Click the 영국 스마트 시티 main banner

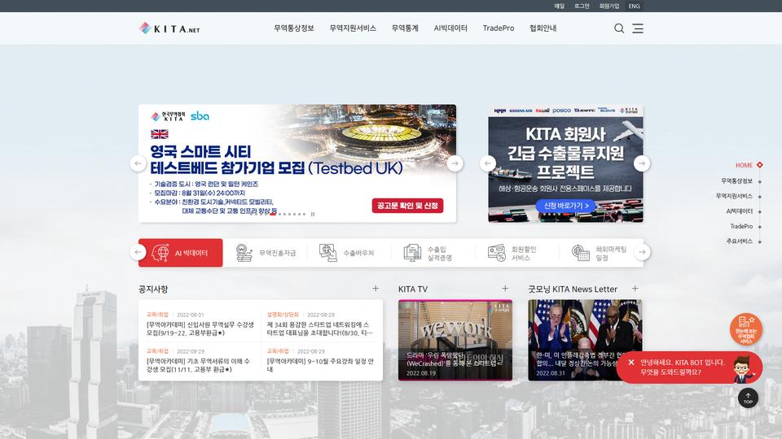[x=297, y=163]
